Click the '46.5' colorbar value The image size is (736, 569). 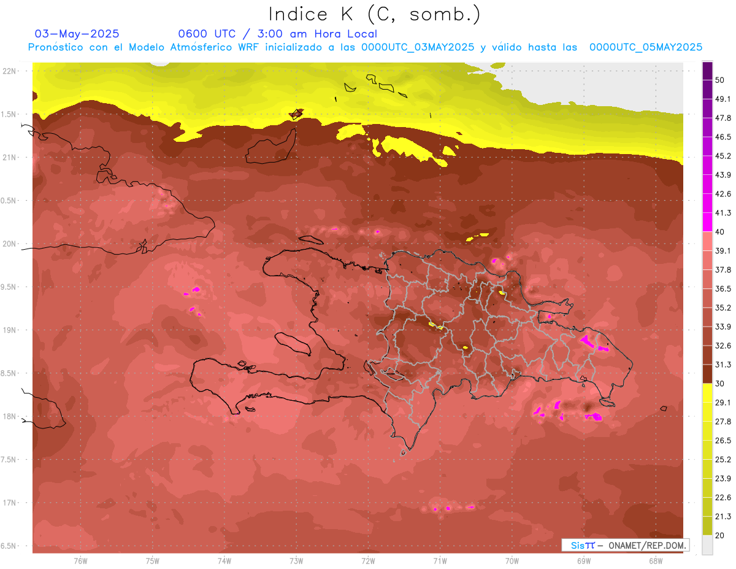click(x=723, y=137)
